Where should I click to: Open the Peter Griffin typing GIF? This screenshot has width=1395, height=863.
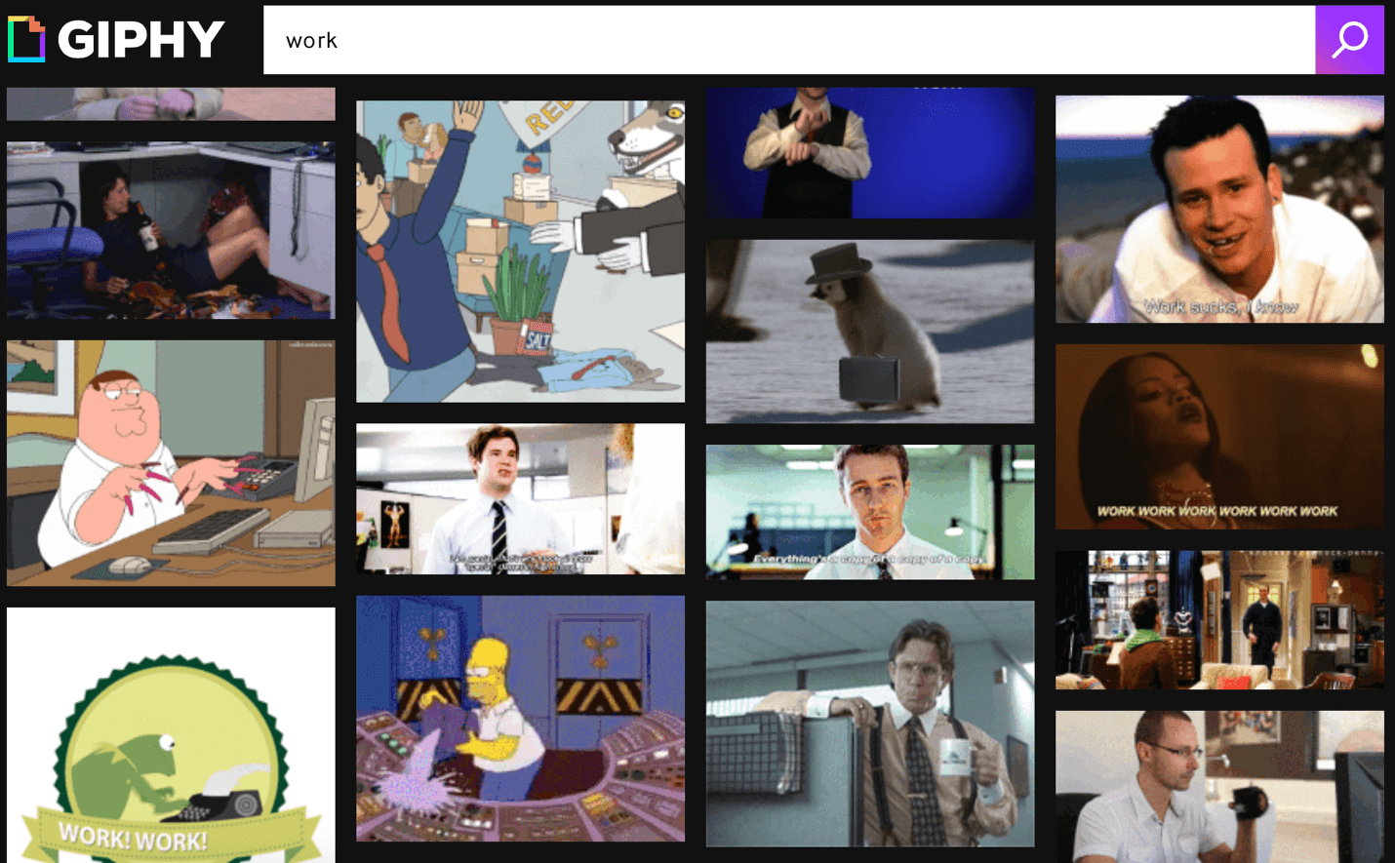coord(171,463)
